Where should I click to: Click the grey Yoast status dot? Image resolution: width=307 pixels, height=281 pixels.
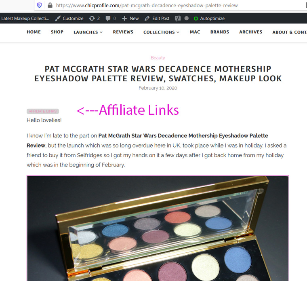(x=187, y=18)
